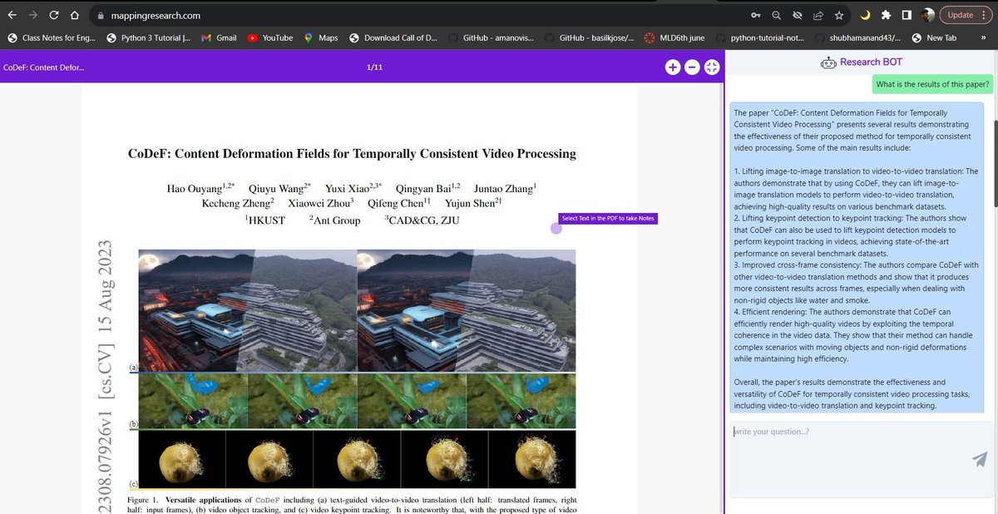Viewport: 998px width, 514px height.
Task: Open the browser home page icon
Action: (76, 15)
